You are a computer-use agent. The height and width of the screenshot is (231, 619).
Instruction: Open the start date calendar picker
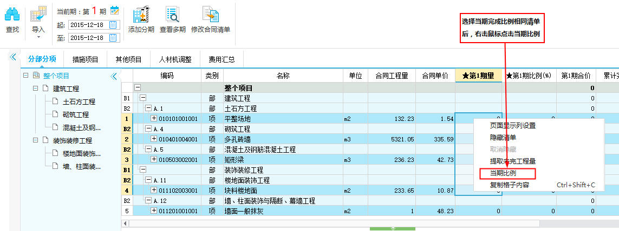click(113, 24)
